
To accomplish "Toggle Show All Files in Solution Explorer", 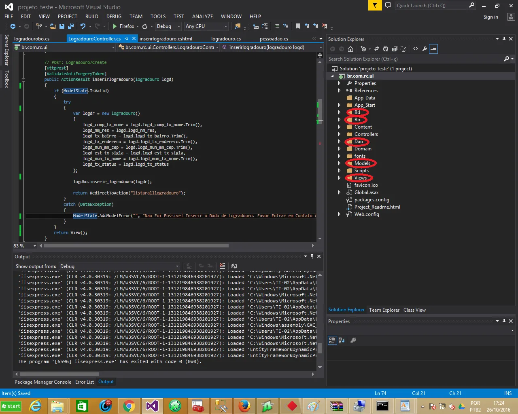I will [x=403, y=49].
